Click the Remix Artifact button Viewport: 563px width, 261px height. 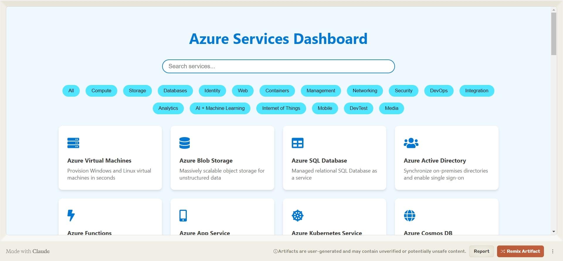click(x=520, y=251)
